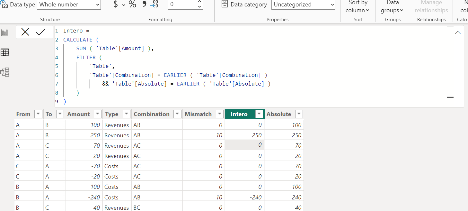Open the To column filter dropdown
Viewport: 468px width, 211px height.
pos(60,114)
